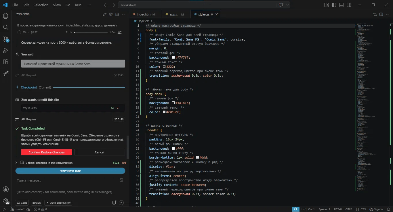Click the database icon at chat panel bottom

click(114, 203)
